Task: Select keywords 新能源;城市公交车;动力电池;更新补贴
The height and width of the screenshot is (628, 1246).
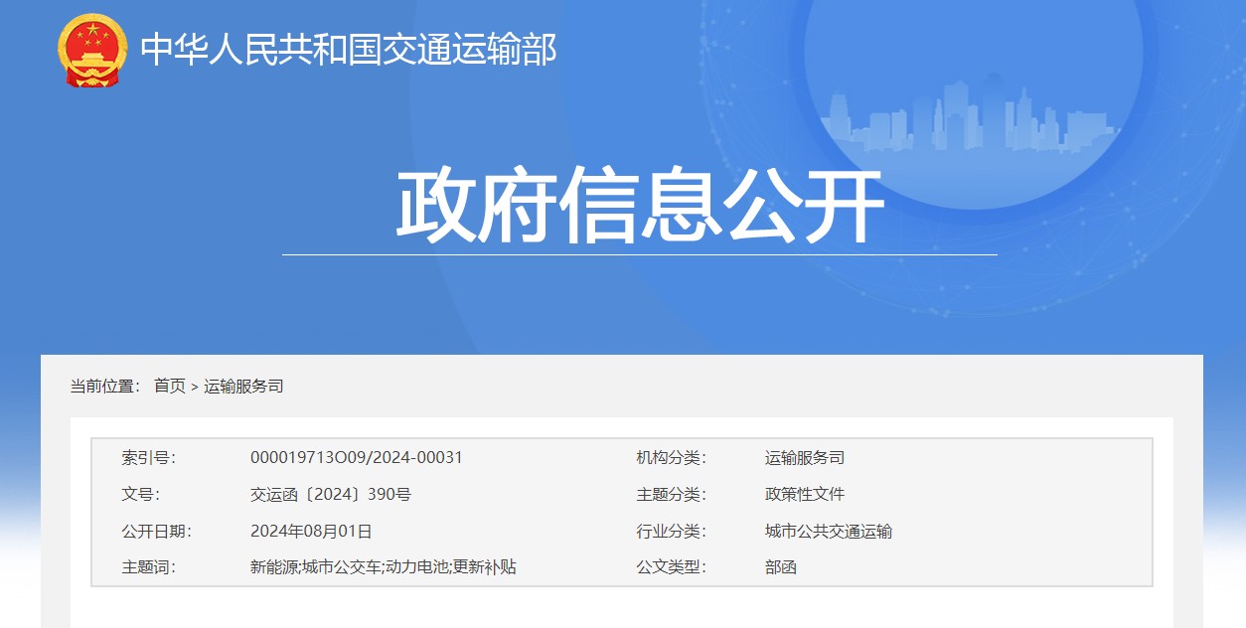Action: point(384,567)
